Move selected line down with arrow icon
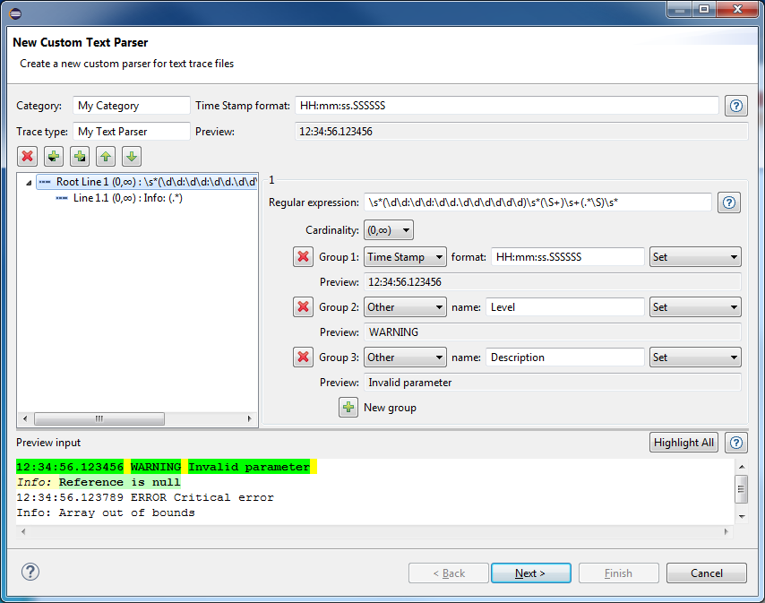Screen dimensions: 765x603 [x=132, y=157]
